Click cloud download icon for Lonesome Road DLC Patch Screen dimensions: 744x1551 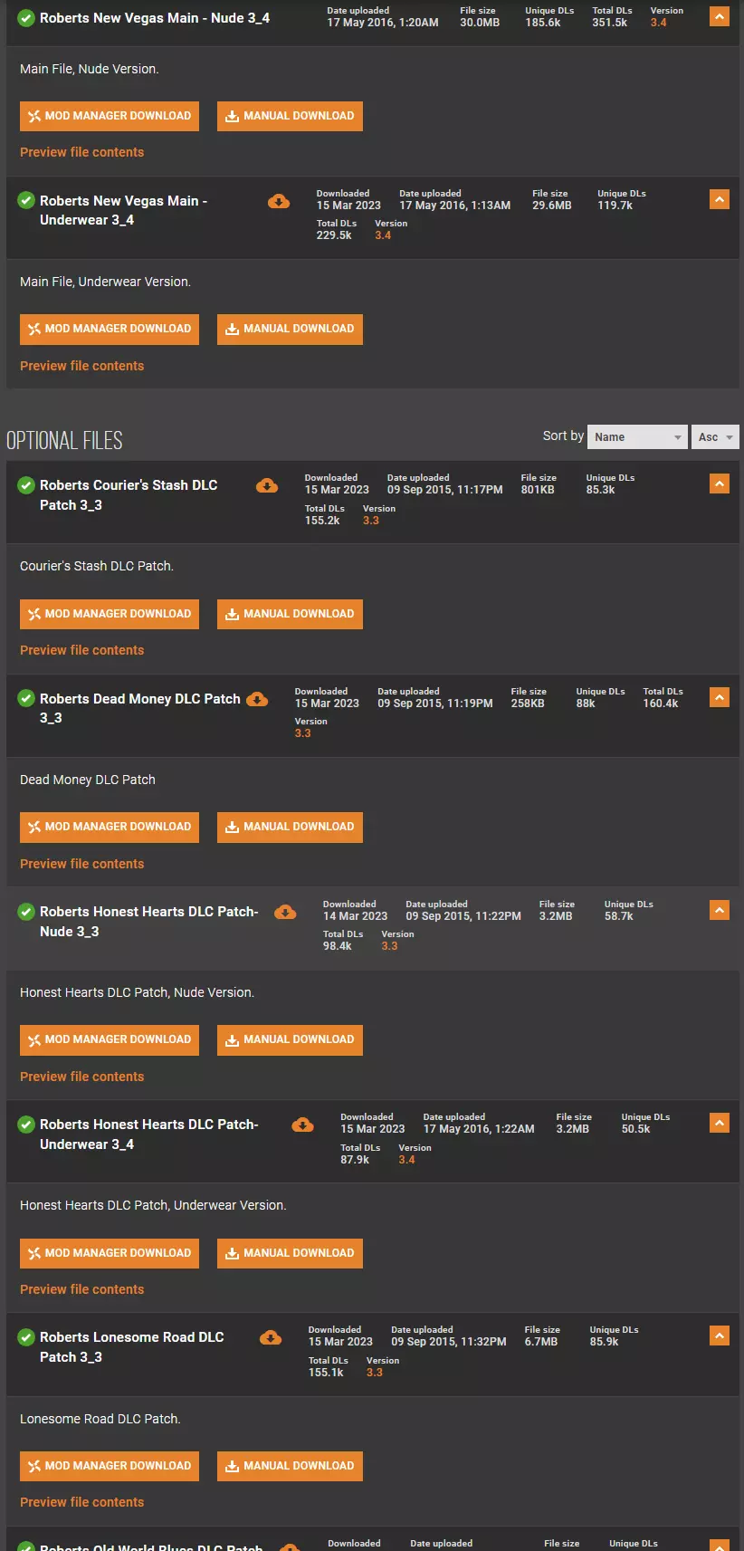click(x=271, y=1337)
